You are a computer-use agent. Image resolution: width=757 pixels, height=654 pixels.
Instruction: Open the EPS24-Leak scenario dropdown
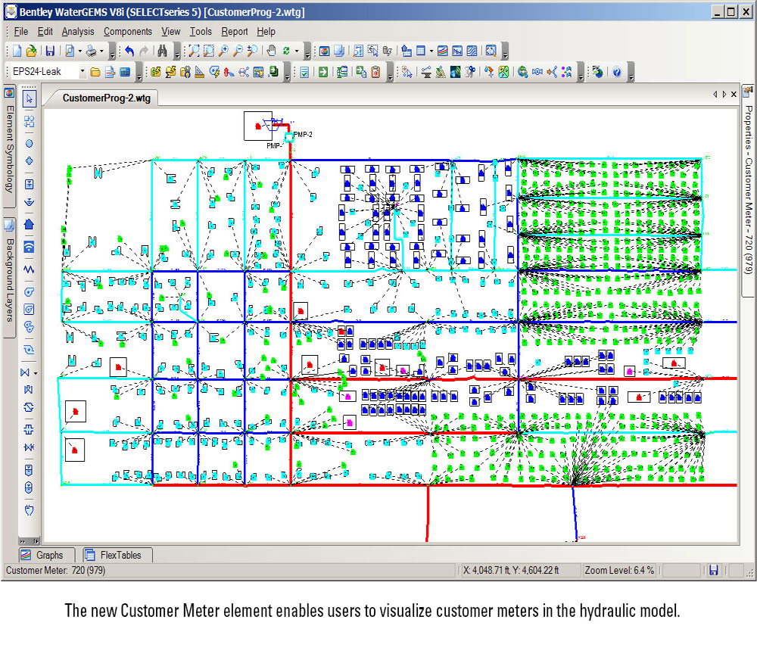[82, 71]
